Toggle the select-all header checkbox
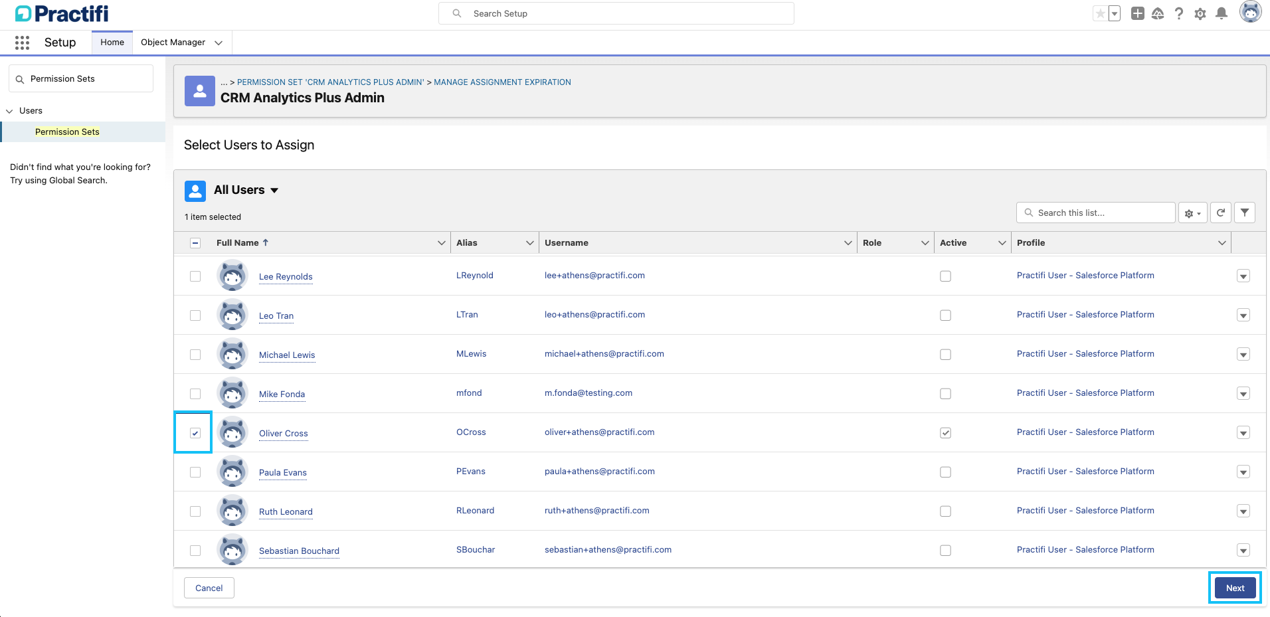 coord(195,243)
